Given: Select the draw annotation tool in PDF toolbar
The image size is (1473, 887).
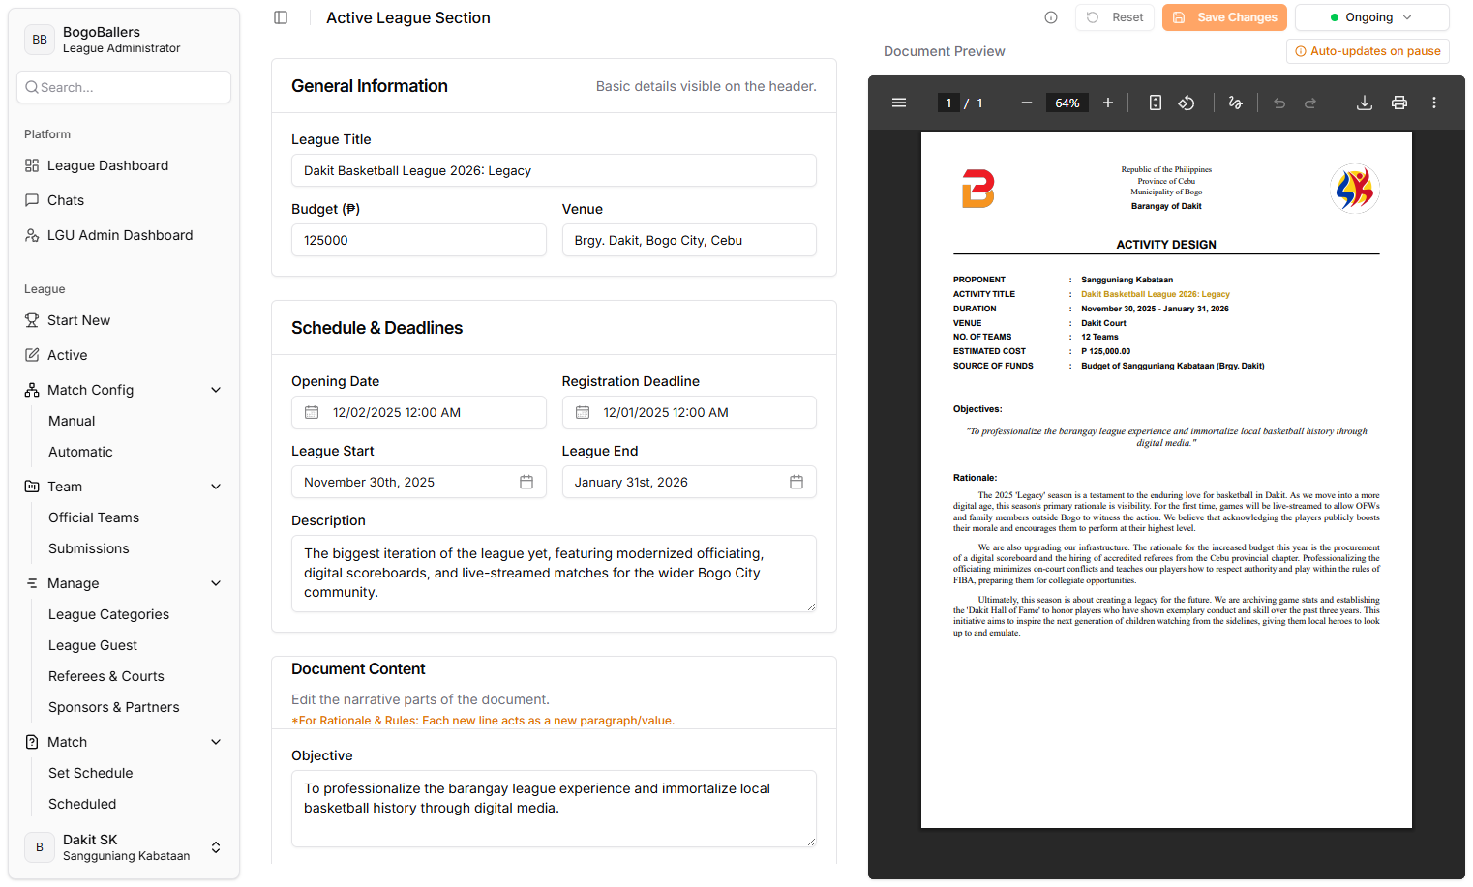Looking at the screenshot, I should [1236, 103].
